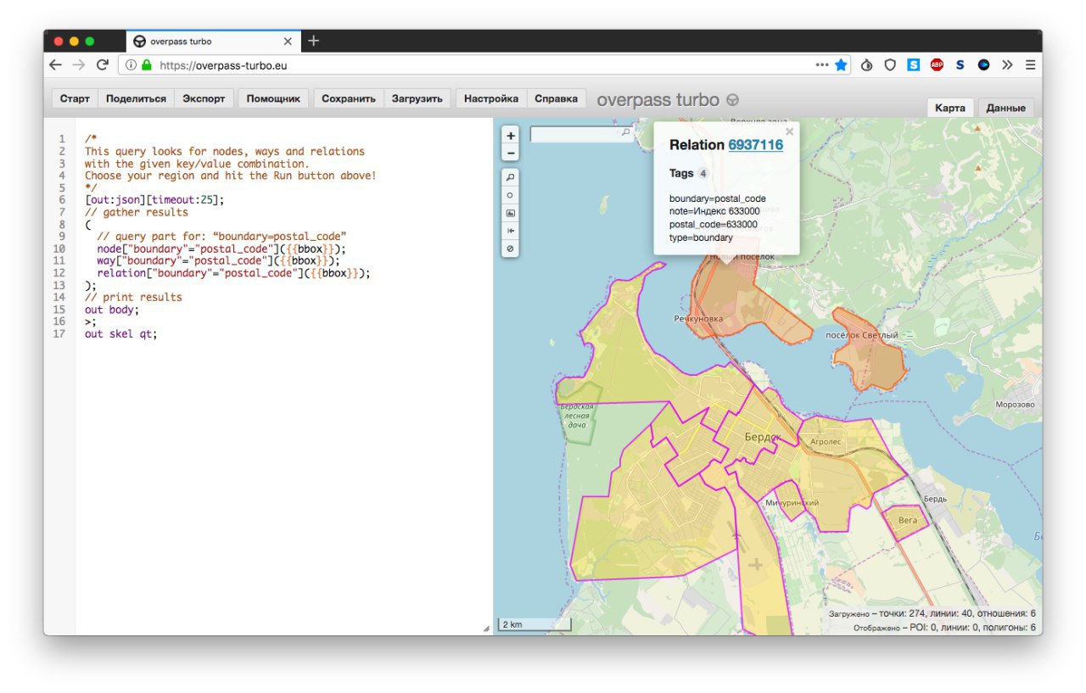The width and height of the screenshot is (1086, 693).
Task: Click the light-blue S extension icon
Action: click(x=914, y=64)
